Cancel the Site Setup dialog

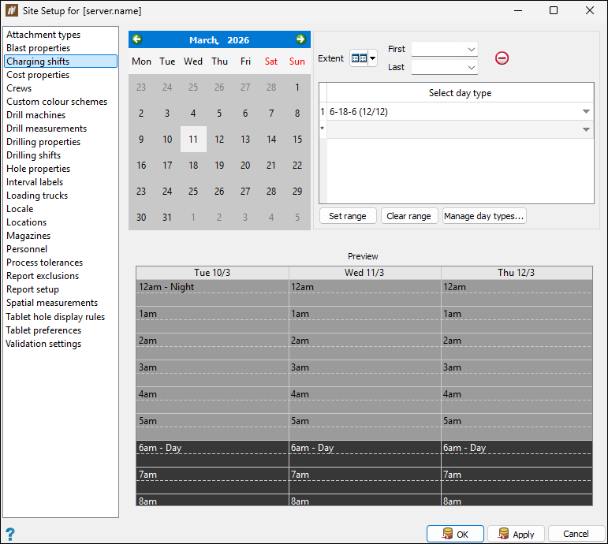(x=576, y=534)
